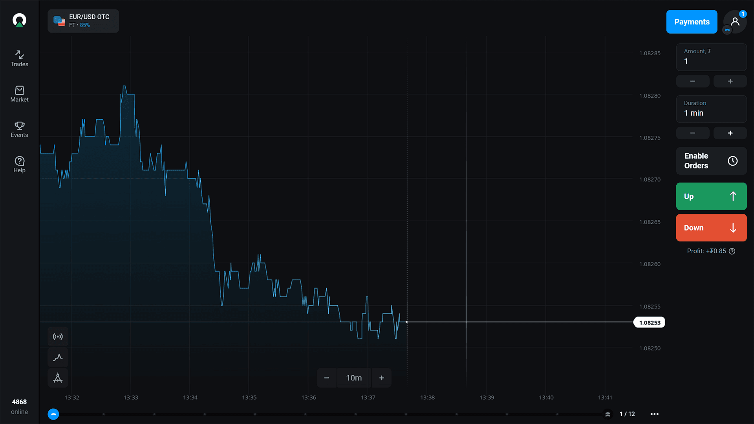Click the 4868 online counter
Screen dimensions: 754x424
[19, 407]
